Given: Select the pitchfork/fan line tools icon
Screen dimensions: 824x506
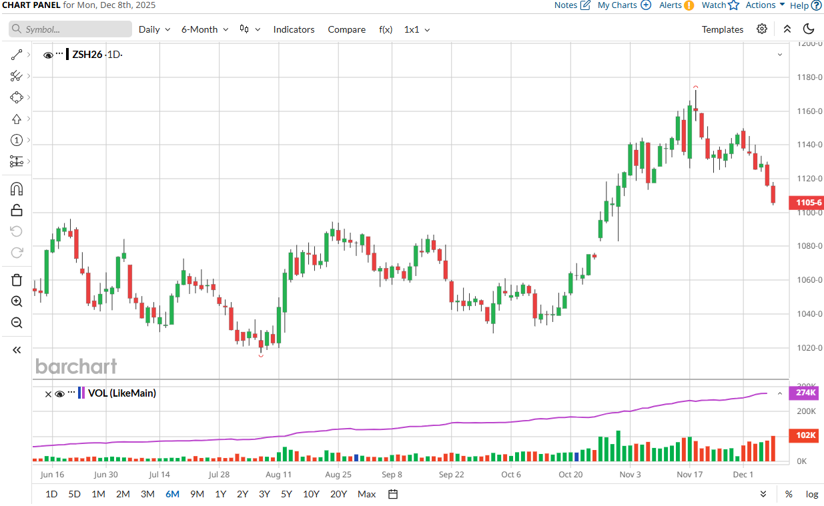Looking at the screenshot, I should [x=17, y=76].
